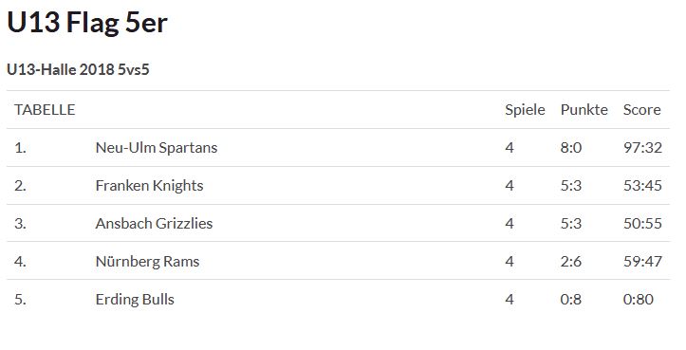Select the Nürnberg Rams team name
Image resolution: width=686 pixels, height=350 pixels.
tap(147, 262)
